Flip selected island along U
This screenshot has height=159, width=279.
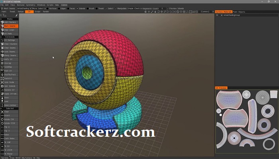pyautogui.click(x=9, y=127)
